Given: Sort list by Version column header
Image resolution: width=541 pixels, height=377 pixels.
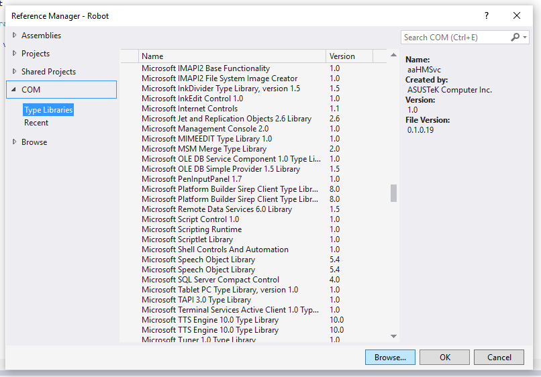Looking at the screenshot, I should click(349, 56).
